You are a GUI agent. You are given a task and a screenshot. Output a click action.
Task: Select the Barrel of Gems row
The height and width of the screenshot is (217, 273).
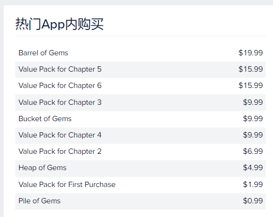[140, 53]
